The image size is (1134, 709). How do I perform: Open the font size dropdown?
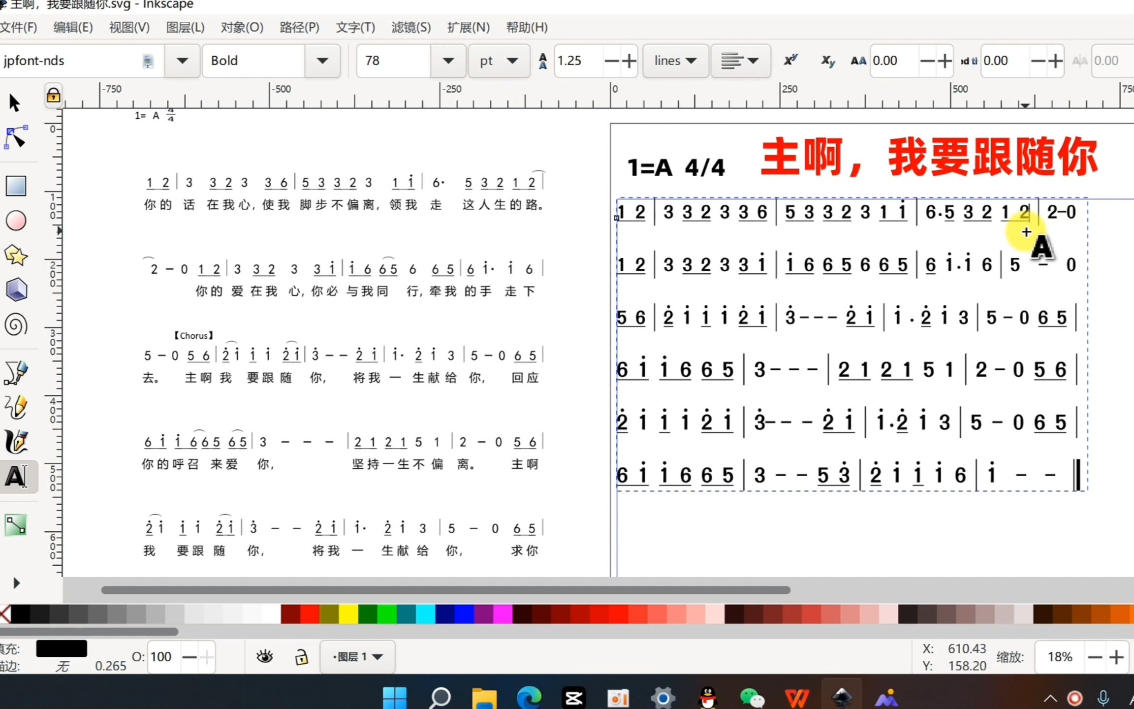pyautogui.click(x=448, y=61)
